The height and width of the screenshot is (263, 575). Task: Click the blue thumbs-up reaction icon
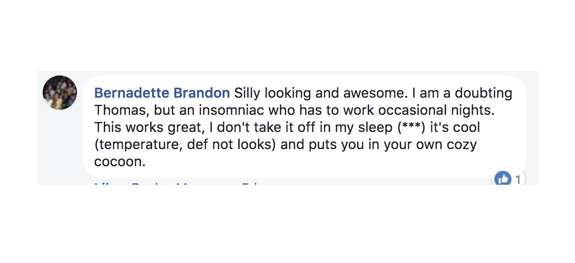(x=503, y=179)
